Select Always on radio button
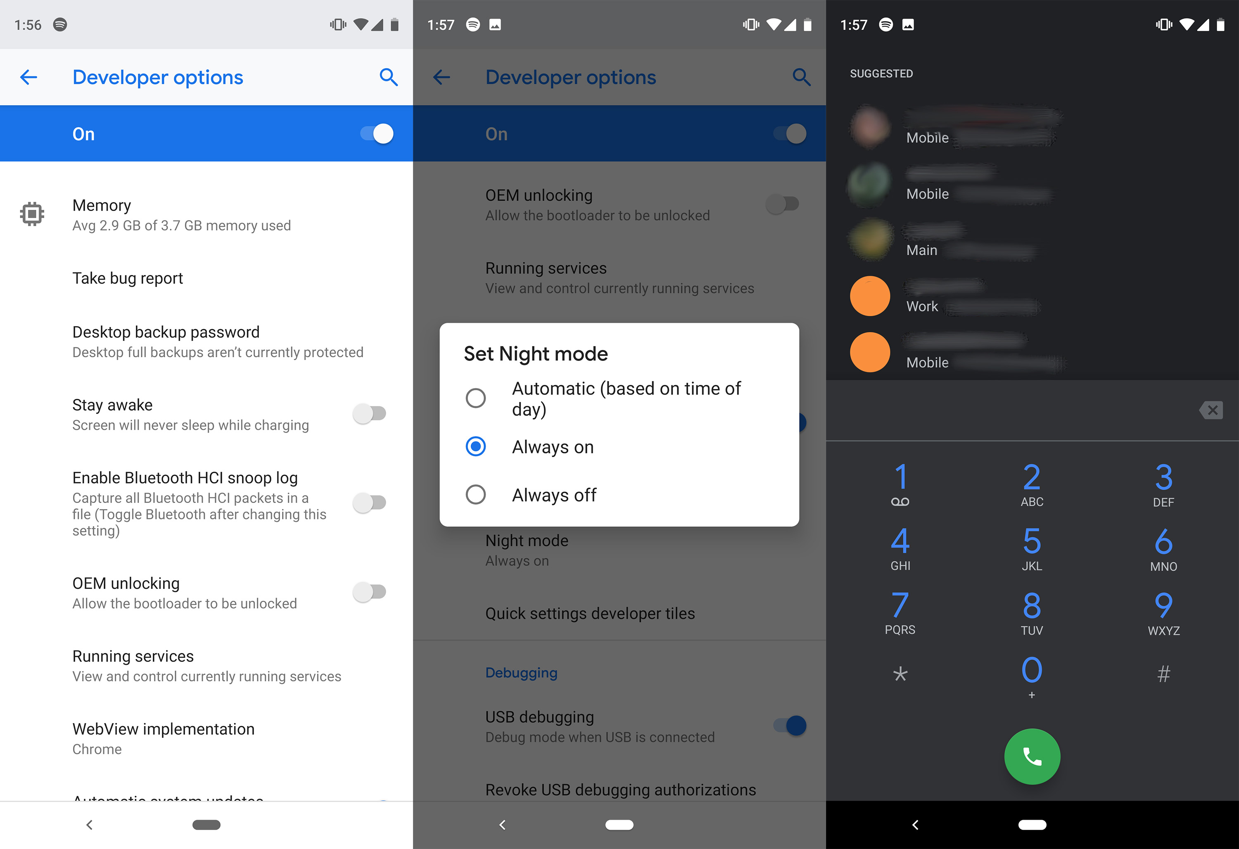The width and height of the screenshot is (1239, 849). point(476,446)
